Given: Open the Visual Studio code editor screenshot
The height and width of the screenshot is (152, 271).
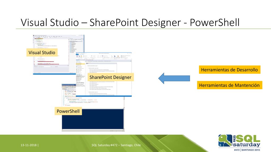Looking at the screenshot, I should click(58, 55).
